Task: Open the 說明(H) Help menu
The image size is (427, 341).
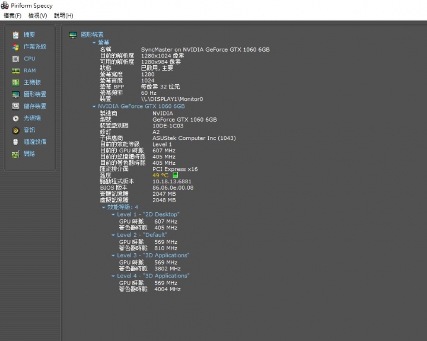Action: 63,15
